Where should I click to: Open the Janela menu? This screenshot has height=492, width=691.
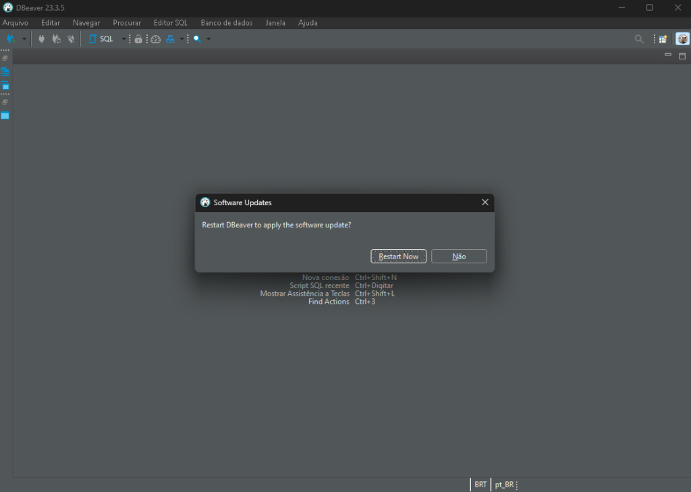(275, 23)
